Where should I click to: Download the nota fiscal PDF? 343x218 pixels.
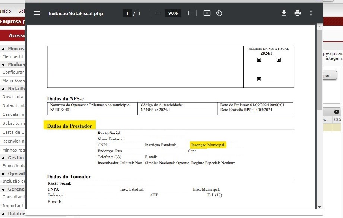coord(284,13)
